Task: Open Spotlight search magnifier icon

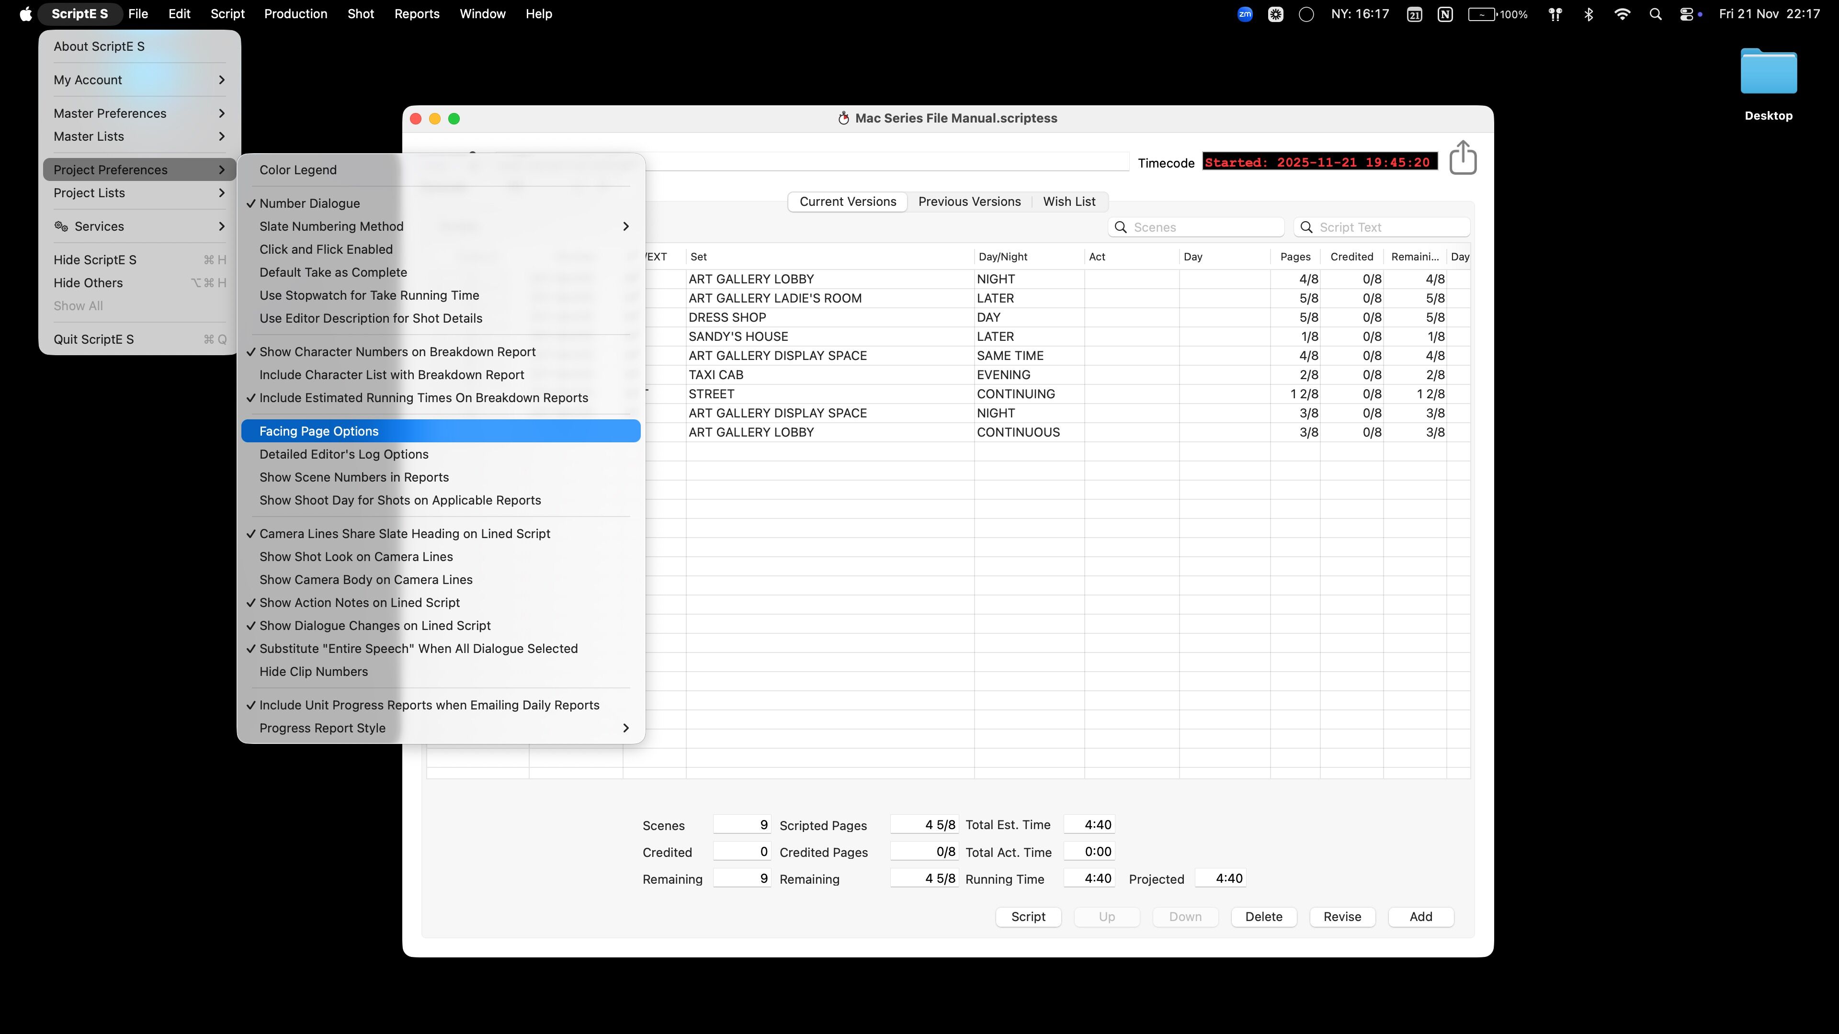Action: coord(1655,14)
